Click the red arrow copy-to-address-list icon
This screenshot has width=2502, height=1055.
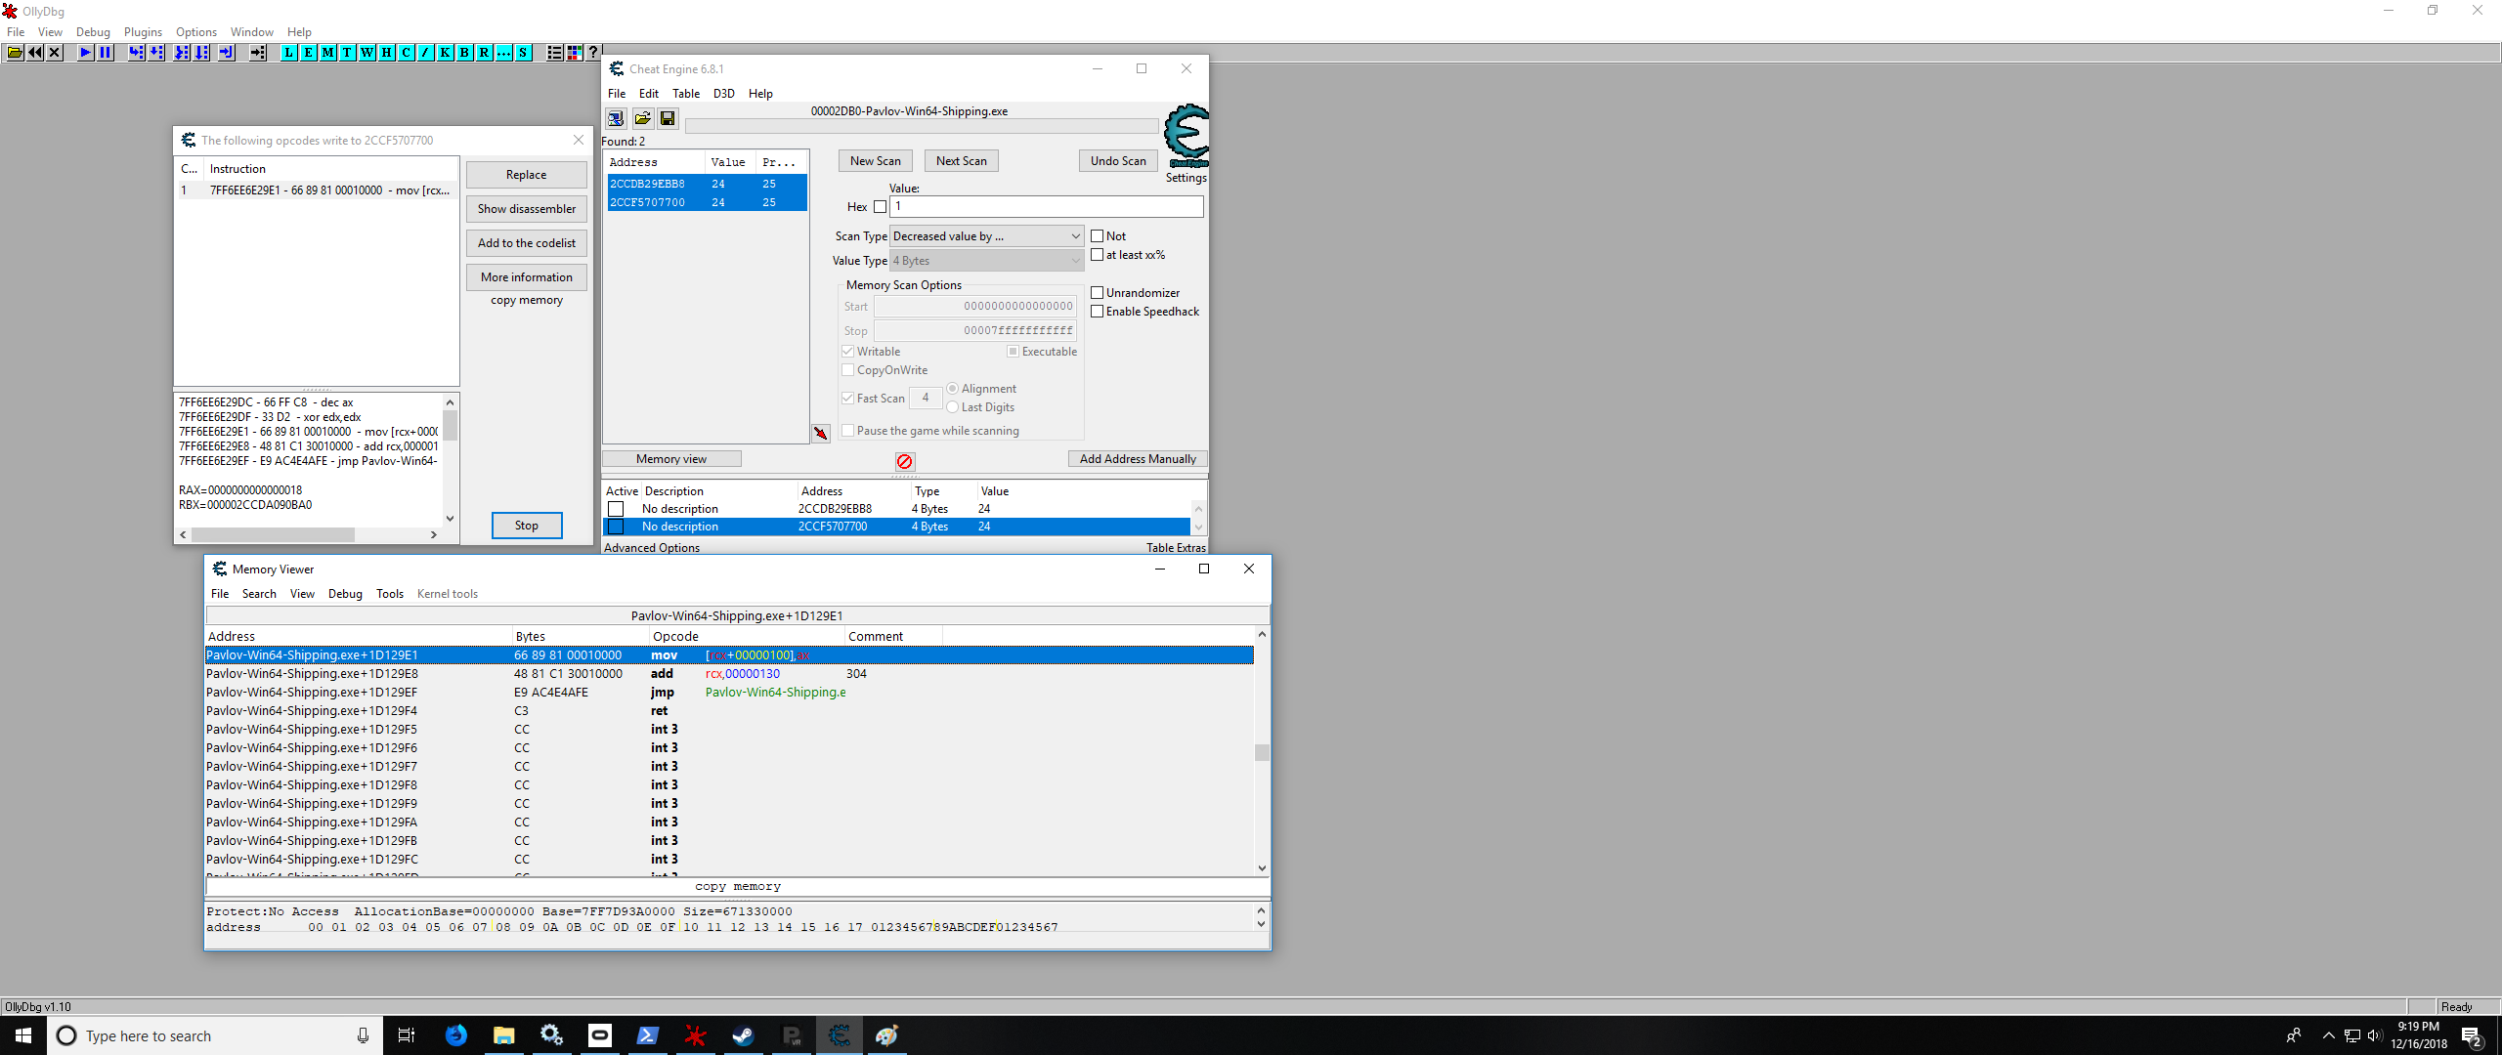[x=821, y=433]
